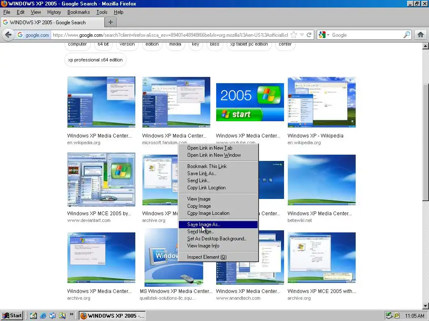Click the URL address field
Image resolution: width=429 pixels, height=321 pixels.
[x=170, y=35]
